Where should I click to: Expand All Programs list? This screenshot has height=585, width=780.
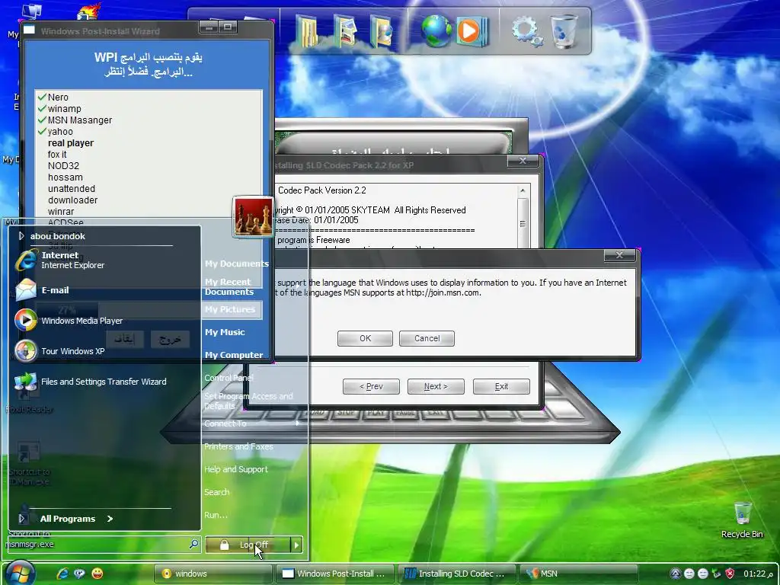point(76,518)
